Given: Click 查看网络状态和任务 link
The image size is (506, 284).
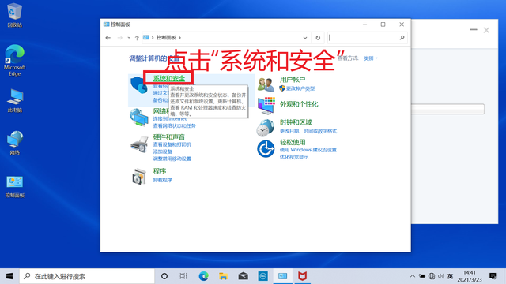Looking at the screenshot, I should click(x=174, y=126).
